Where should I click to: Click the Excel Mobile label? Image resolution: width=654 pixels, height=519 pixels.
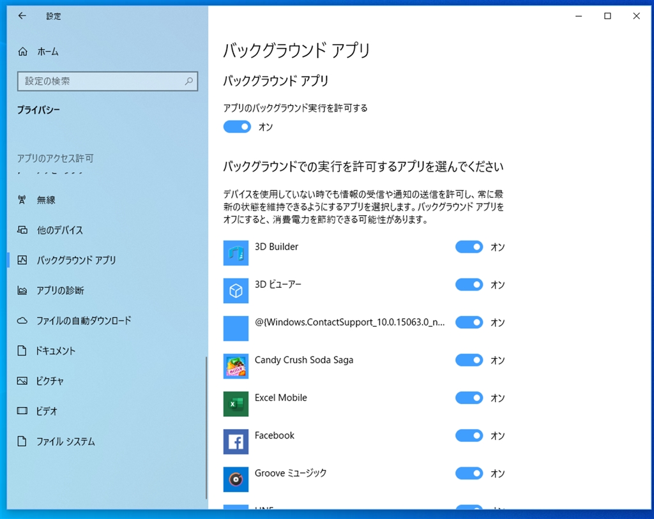pyautogui.click(x=281, y=397)
